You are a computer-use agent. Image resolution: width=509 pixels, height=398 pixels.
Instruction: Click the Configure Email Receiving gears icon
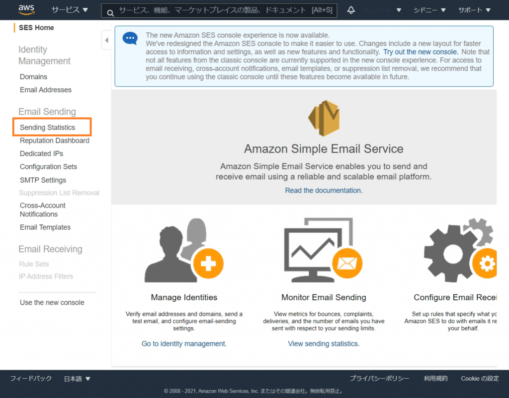click(x=460, y=250)
